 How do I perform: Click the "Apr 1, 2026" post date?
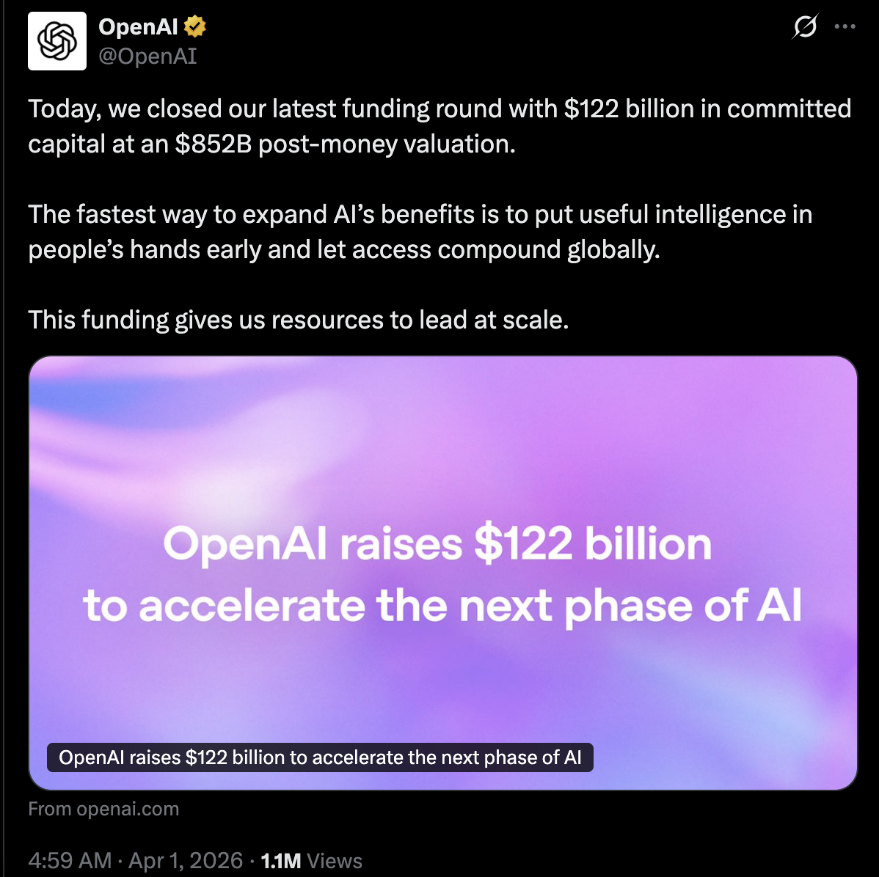click(x=186, y=860)
